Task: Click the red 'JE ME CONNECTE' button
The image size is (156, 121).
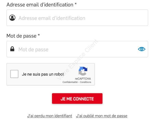Action: pos(77,99)
